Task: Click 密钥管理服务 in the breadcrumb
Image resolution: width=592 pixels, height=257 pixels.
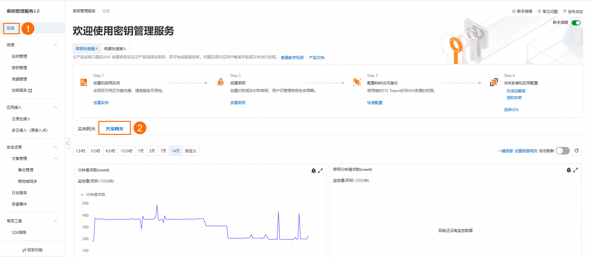Action: pos(84,11)
